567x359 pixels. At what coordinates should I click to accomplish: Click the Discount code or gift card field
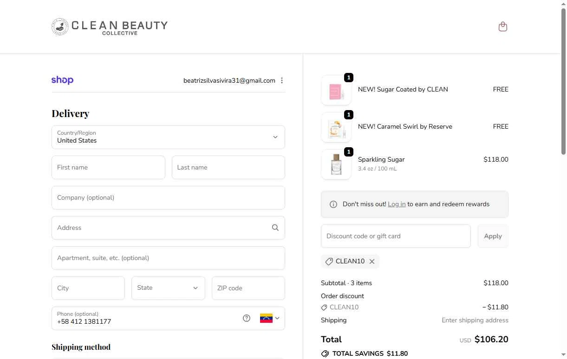[396, 236]
